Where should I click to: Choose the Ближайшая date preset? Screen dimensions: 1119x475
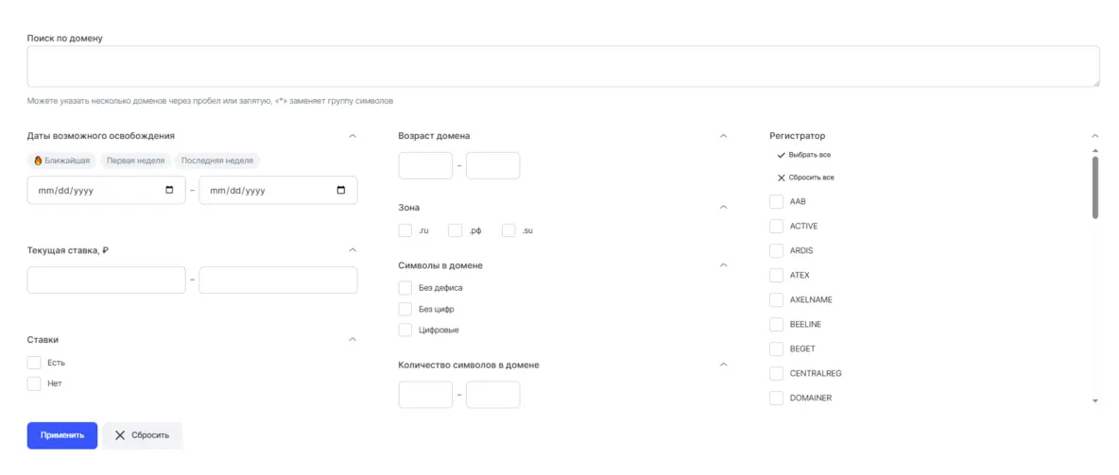[x=61, y=161]
